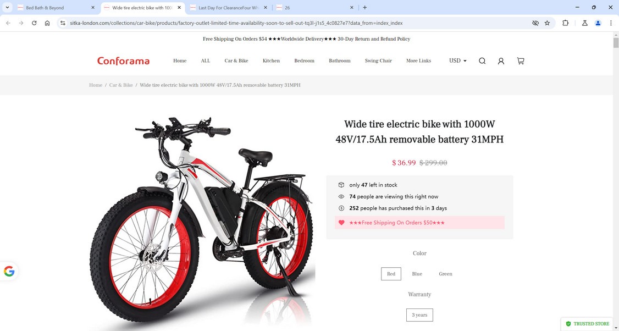
Task: Choose the Blue color option
Action: [417, 274]
